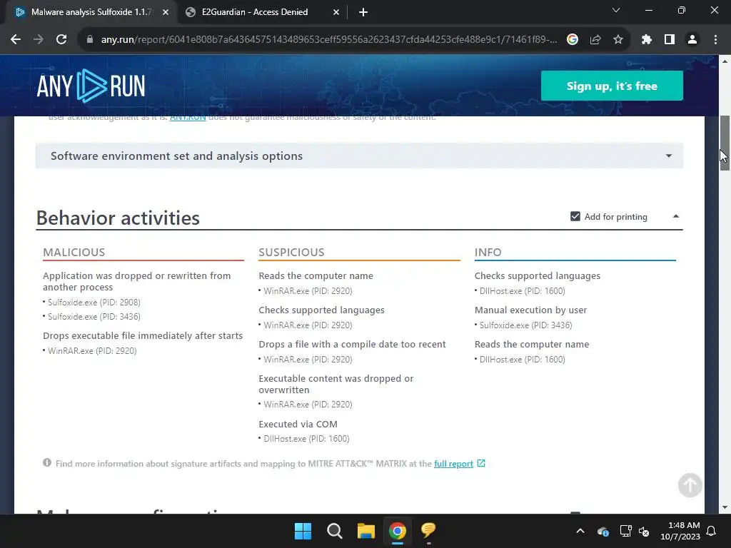
Task: Click Sign up, it's free button
Action: pos(612,86)
